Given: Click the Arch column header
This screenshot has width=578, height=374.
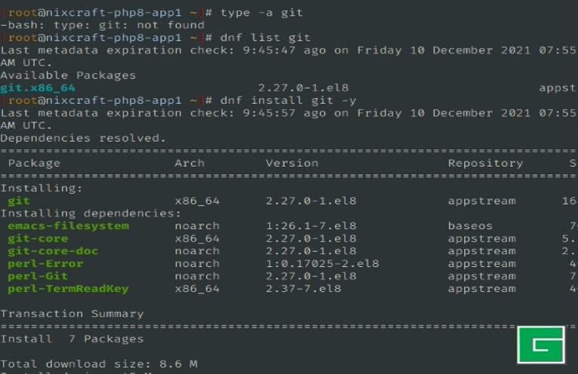Looking at the screenshot, I should point(189,163).
